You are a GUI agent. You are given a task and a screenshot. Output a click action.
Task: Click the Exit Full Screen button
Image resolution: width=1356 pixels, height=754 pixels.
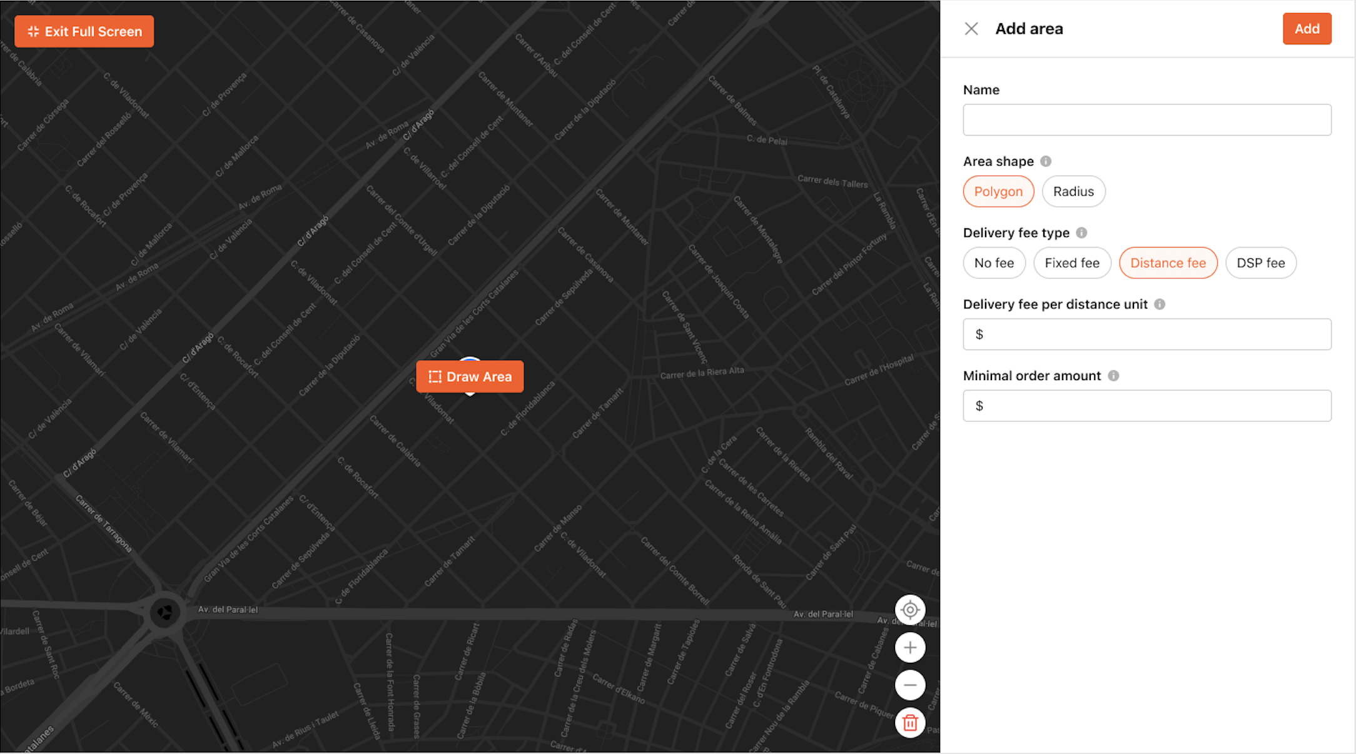pos(84,31)
